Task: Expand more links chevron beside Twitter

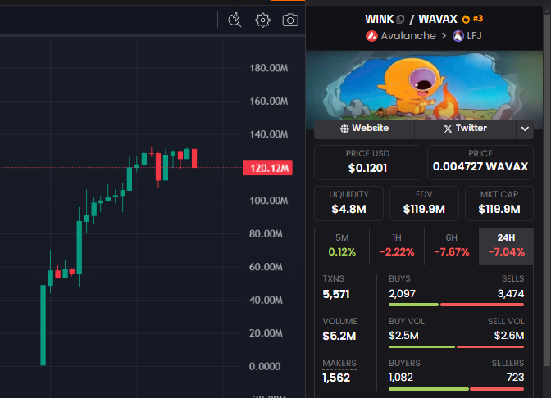Action: click(x=525, y=129)
